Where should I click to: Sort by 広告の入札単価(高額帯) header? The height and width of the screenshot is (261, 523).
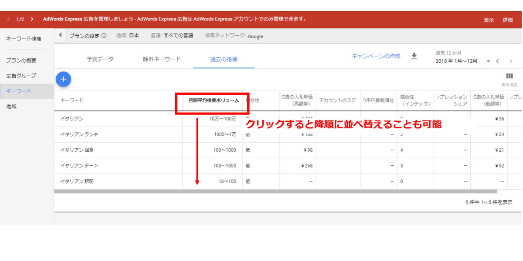click(297, 100)
